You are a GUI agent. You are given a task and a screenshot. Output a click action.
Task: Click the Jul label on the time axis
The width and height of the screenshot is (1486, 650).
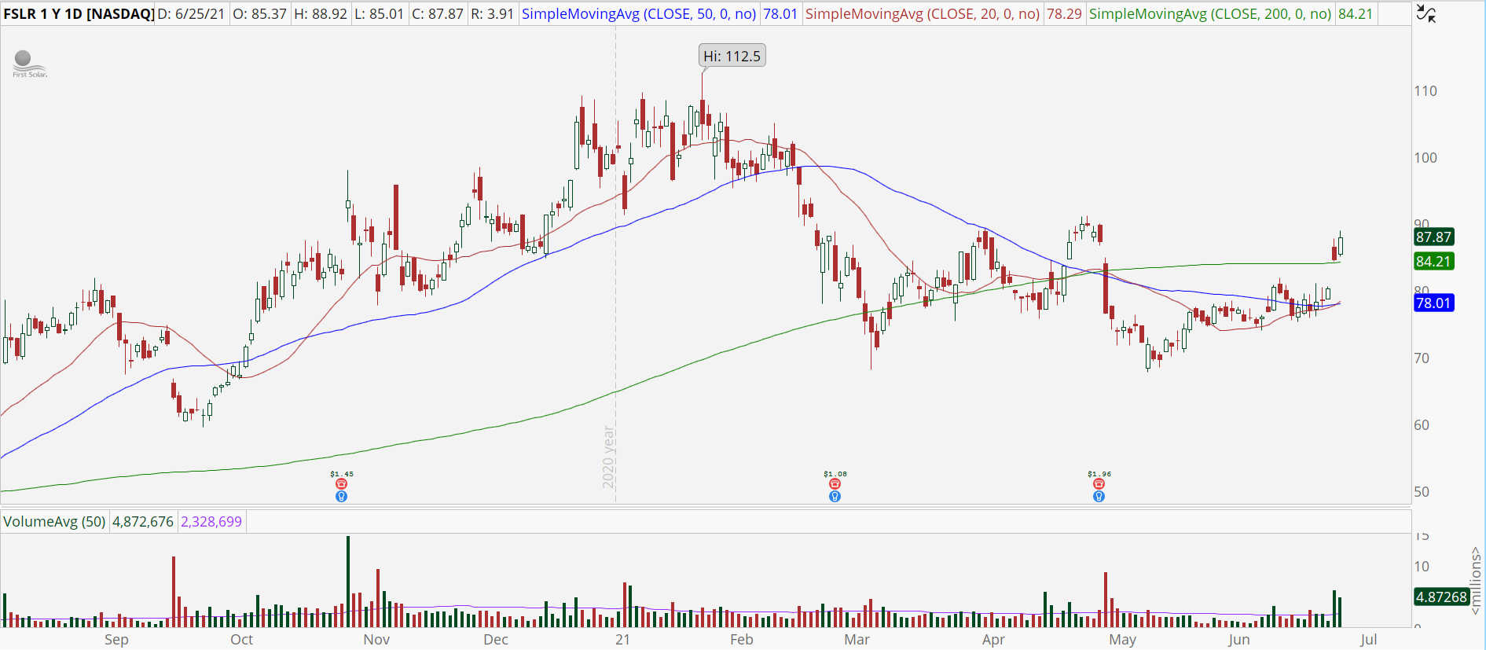tap(1369, 640)
